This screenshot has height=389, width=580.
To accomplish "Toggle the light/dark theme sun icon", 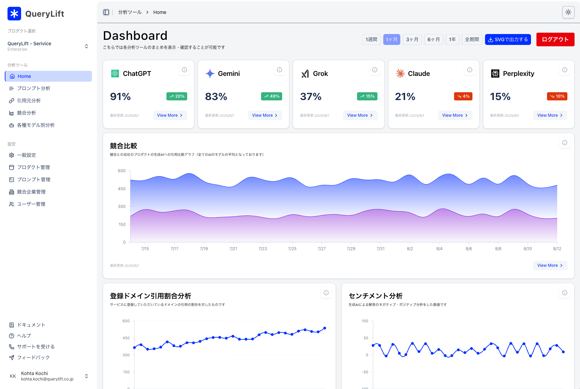I will (568, 12).
